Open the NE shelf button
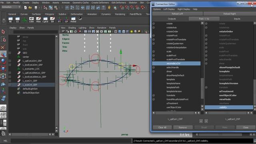This screenshot has height=144, width=256. [x=10, y=20]
